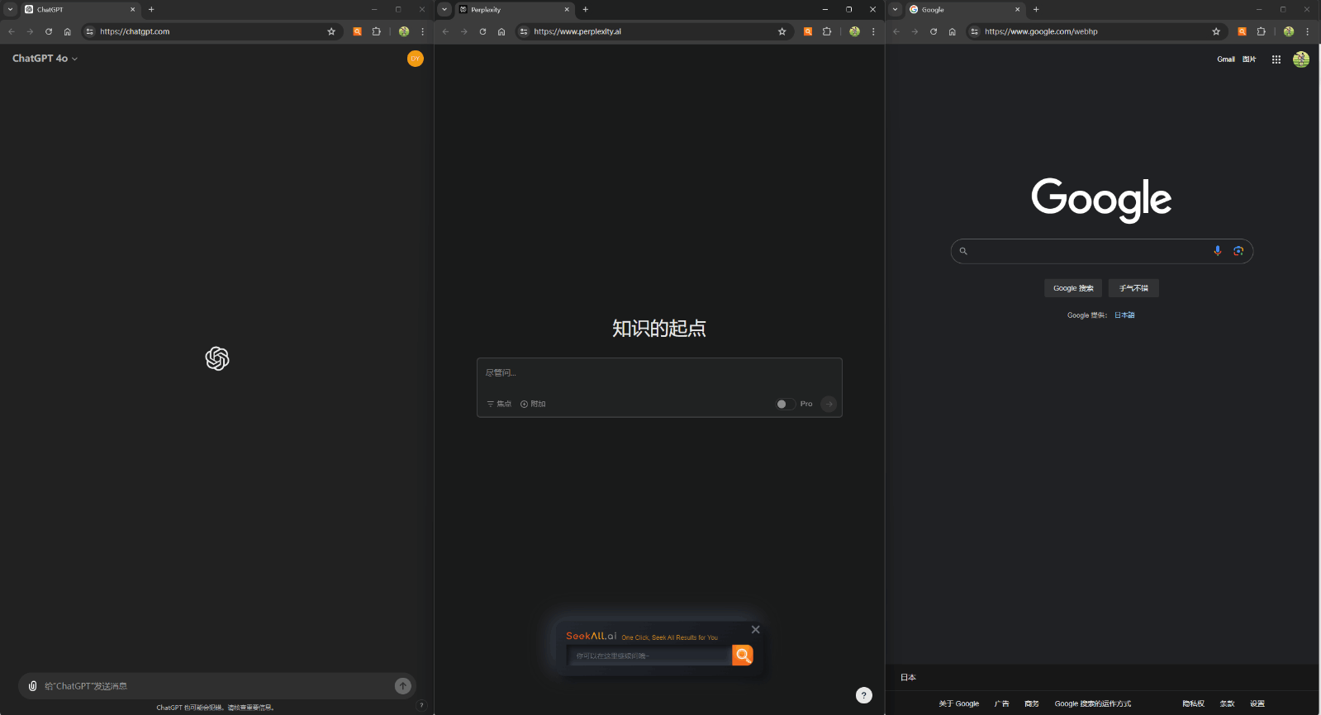Bookmark the chatgpt.com page with star
Screen dimensions: 1321x715
click(331, 31)
